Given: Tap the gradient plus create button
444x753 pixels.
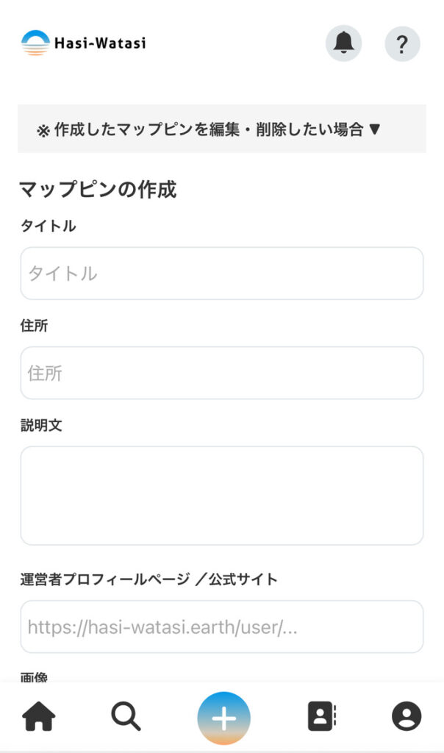Looking at the screenshot, I should (223, 718).
